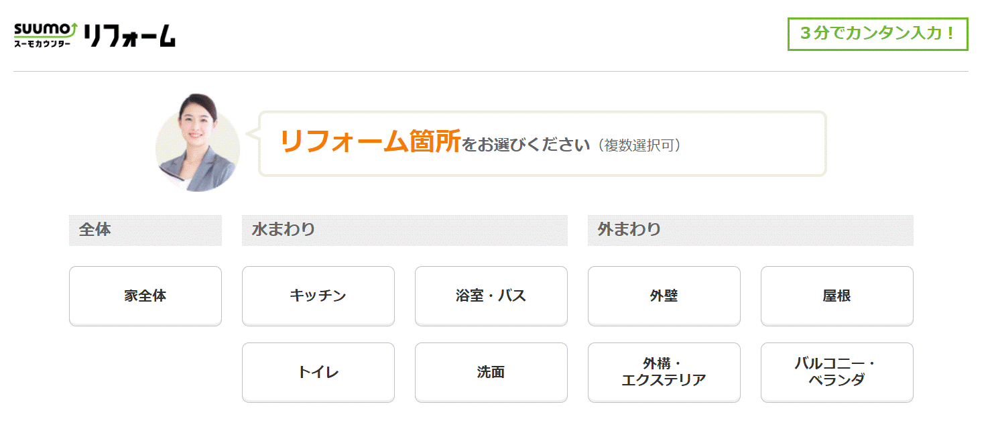Click the advisor woman's avatar photo

(x=197, y=142)
